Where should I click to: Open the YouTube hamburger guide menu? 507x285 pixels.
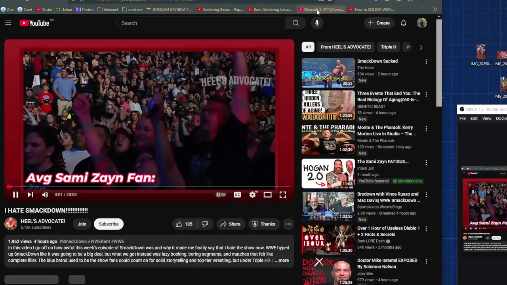[8, 23]
